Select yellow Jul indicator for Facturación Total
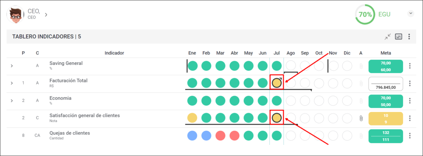The width and height of the screenshot is (423, 156). click(x=276, y=83)
